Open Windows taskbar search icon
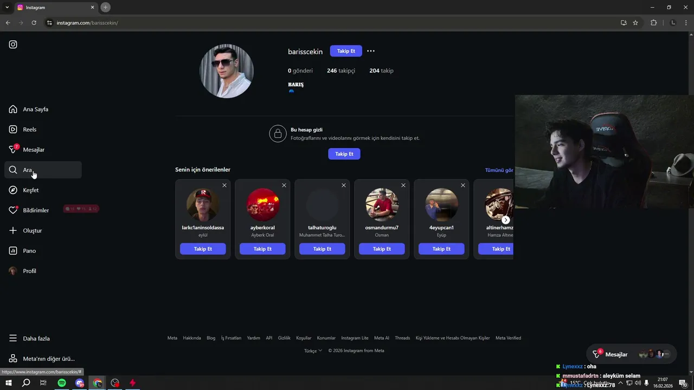This screenshot has width=694, height=390. click(x=26, y=383)
